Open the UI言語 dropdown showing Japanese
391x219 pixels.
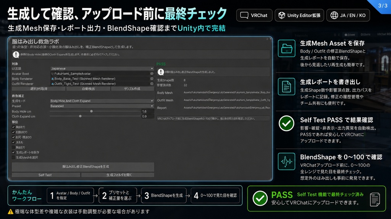[102, 68]
